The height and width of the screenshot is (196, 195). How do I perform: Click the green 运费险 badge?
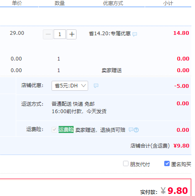coord(66,130)
